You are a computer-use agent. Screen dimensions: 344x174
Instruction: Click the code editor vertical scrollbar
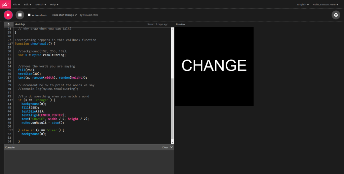(x=173, y=107)
